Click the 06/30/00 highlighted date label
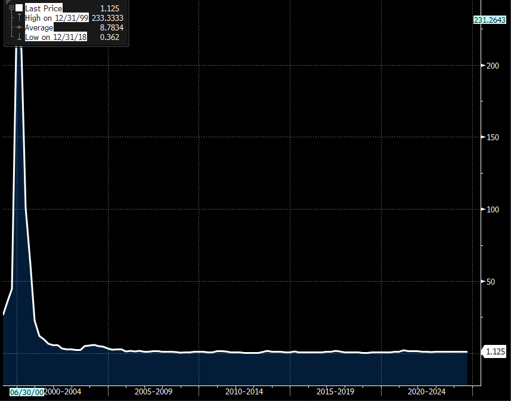 27,392
